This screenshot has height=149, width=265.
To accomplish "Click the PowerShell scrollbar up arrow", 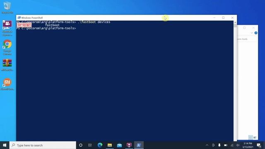I will coord(235,22).
